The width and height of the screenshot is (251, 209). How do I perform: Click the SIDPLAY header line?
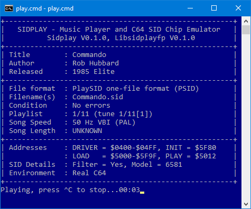pos(119,30)
